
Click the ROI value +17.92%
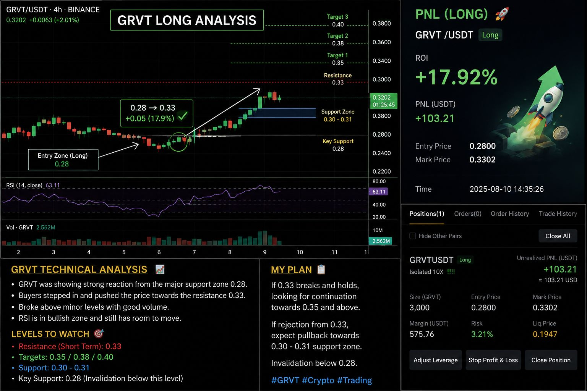[x=456, y=77]
